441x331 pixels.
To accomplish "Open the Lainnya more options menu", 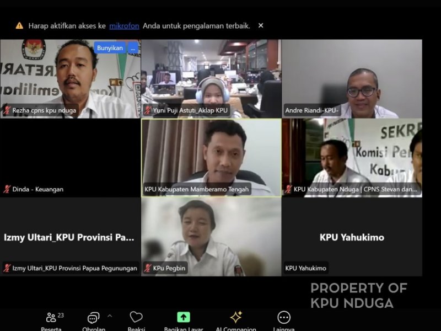I will tap(284, 318).
